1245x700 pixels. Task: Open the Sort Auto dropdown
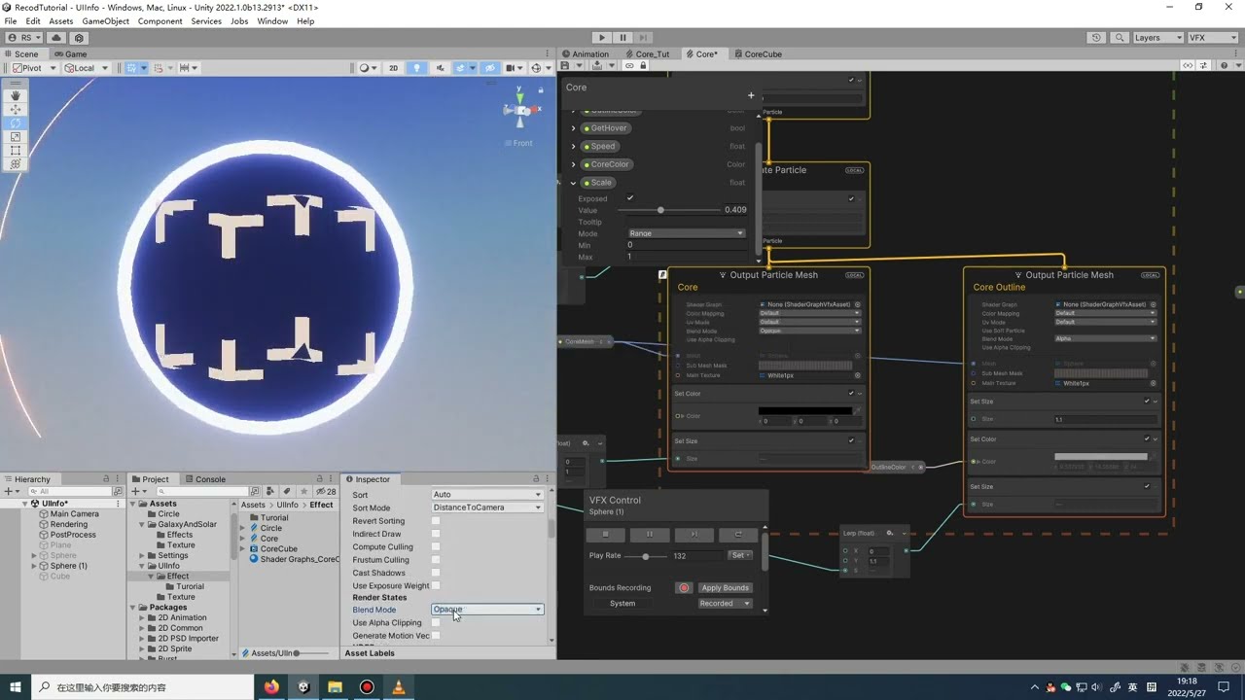click(487, 495)
